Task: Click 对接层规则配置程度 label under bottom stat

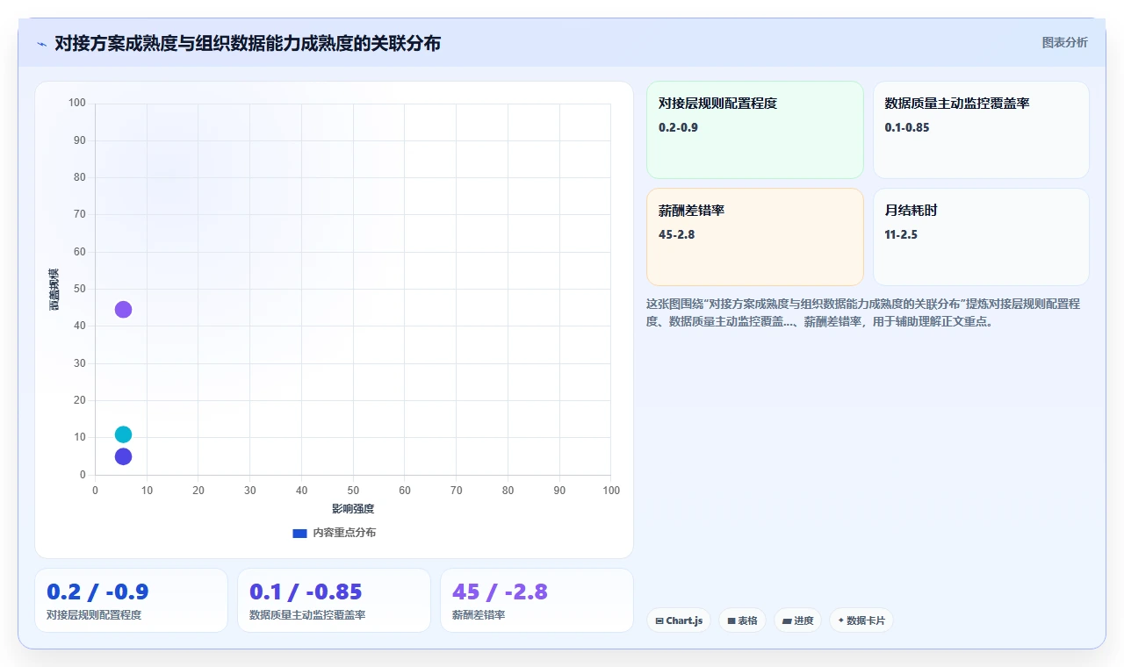Action: point(94,615)
